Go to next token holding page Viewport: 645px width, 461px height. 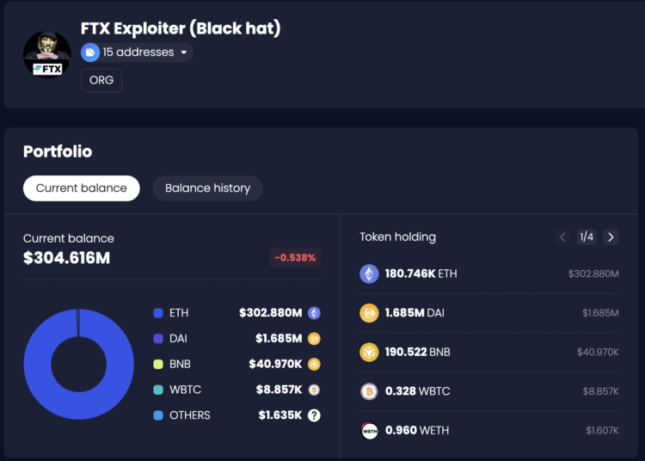pos(611,237)
